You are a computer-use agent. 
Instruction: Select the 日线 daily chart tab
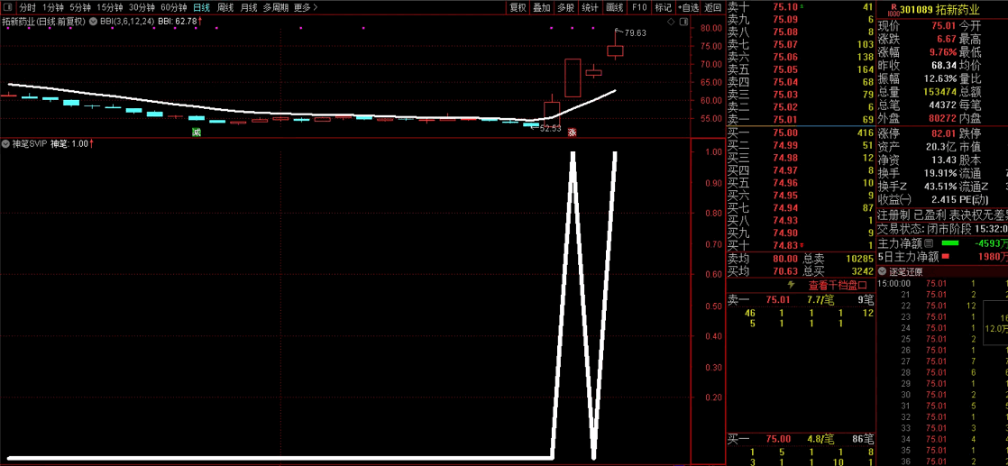pos(202,8)
